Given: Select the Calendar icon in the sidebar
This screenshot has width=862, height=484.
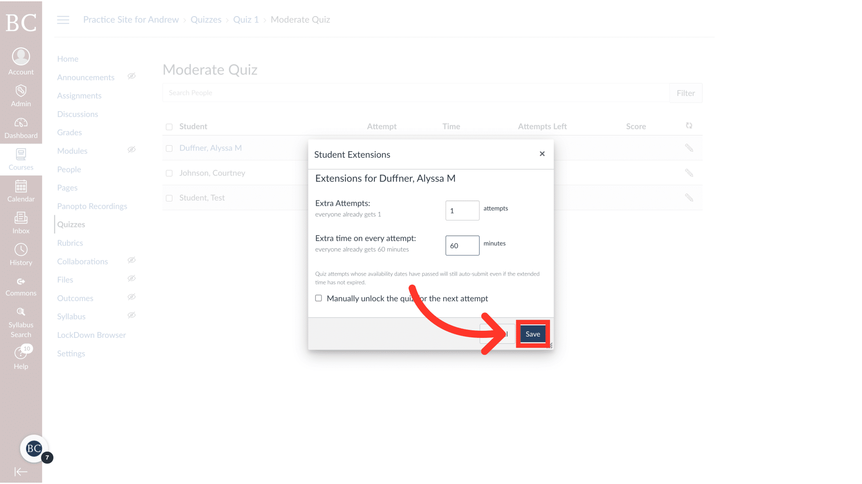Looking at the screenshot, I should (x=21, y=190).
